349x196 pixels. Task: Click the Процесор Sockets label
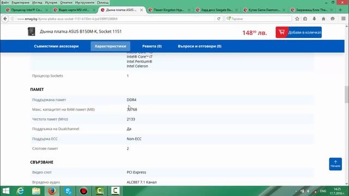47,76
